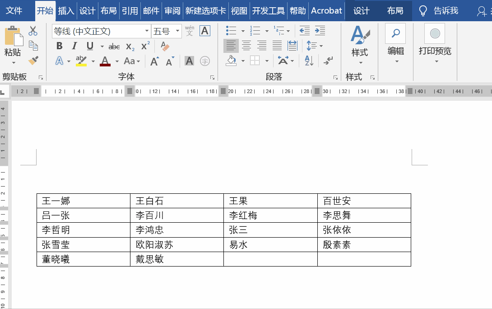Viewport: 492px width, 309px height.
Task: Open the Acrobat ribbon tab
Action: [x=326, y=10]
